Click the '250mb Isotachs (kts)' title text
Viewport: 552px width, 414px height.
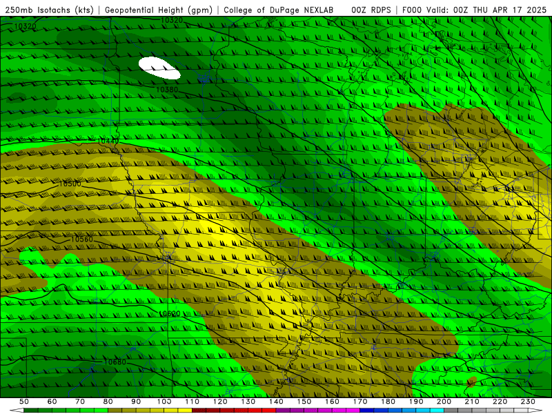click(49, 10)
